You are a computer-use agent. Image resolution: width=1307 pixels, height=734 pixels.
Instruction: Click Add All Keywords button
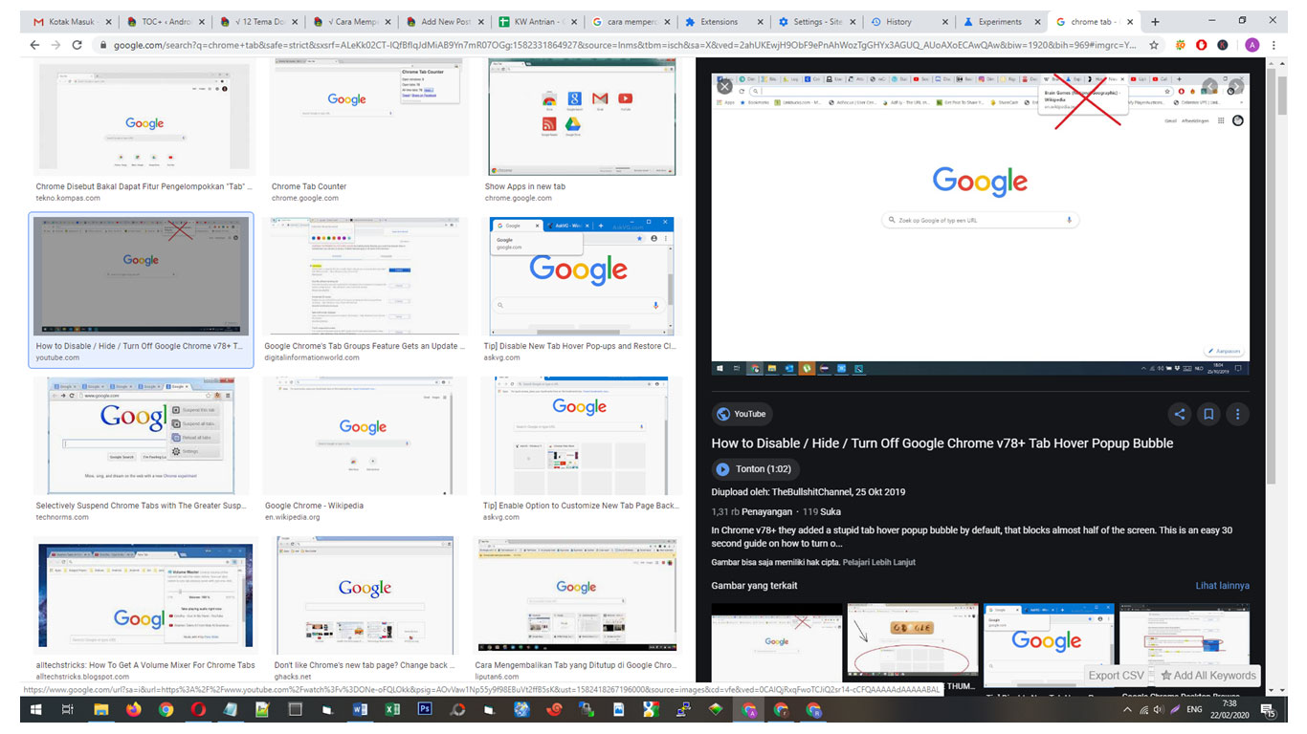[x=1208, y=675]
